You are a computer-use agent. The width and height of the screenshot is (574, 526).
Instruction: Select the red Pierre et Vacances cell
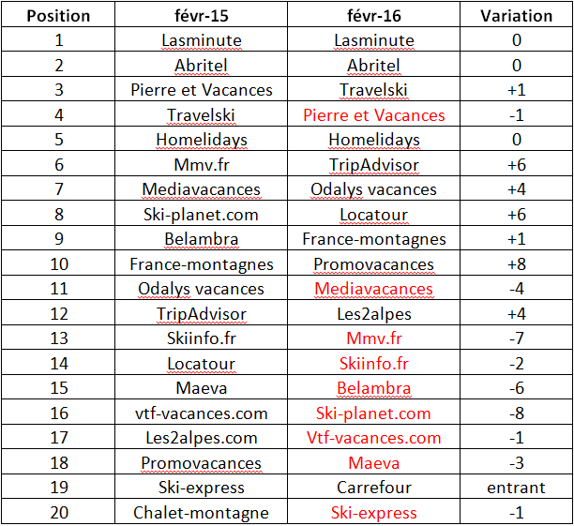(x=374, y=114)
